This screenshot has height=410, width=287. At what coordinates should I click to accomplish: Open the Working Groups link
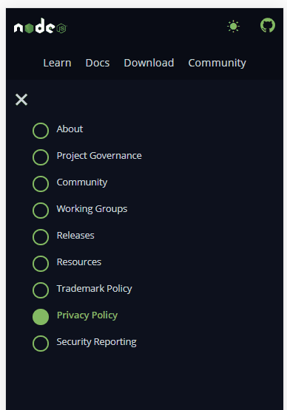pos(92,209)
